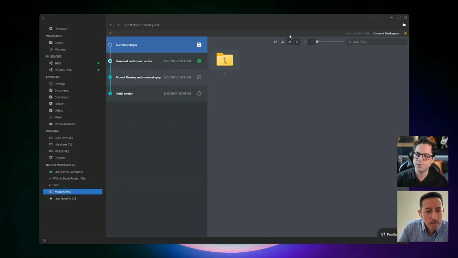Click the refresh icon above the changes list
Viewport: 458px width, 258px height.
(110, 33)
